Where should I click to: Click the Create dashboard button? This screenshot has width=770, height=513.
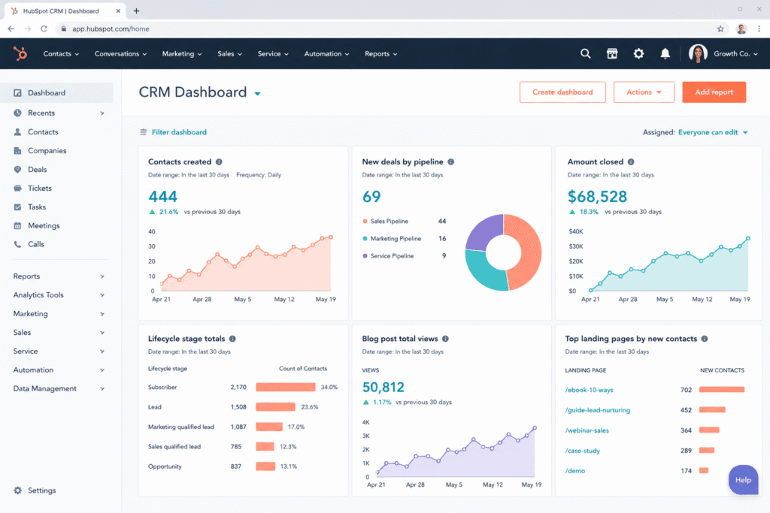click(562, 92)
